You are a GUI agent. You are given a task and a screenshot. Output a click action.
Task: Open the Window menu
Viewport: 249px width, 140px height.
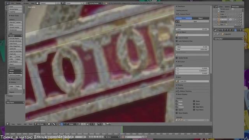pos(26,3)
